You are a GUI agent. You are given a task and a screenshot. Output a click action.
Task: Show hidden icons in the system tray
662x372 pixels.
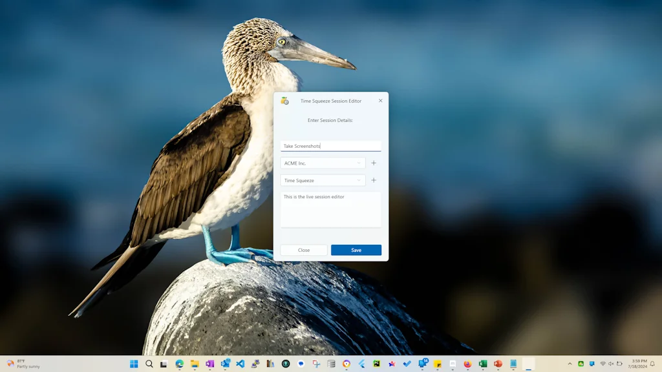[x=570, y=364]
